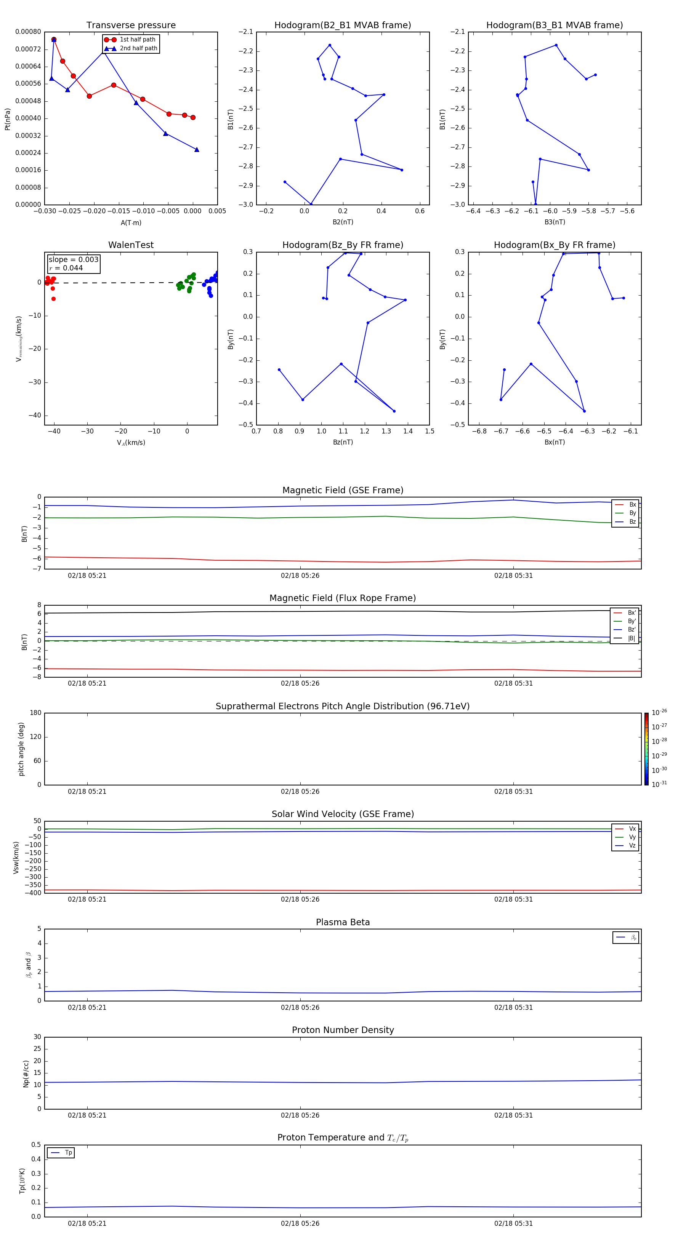This screenshot has height=1257, width=686.
Task: Click the 'Pt(nPa)' y-axis label
Action: (7, 118)
